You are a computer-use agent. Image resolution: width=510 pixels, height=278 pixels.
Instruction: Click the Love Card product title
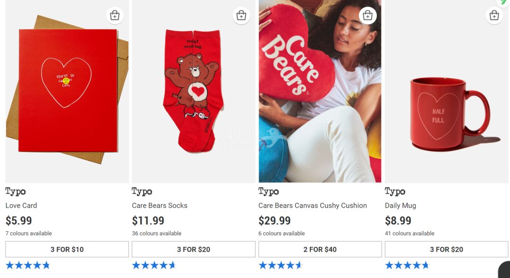[x=21, y=205]
